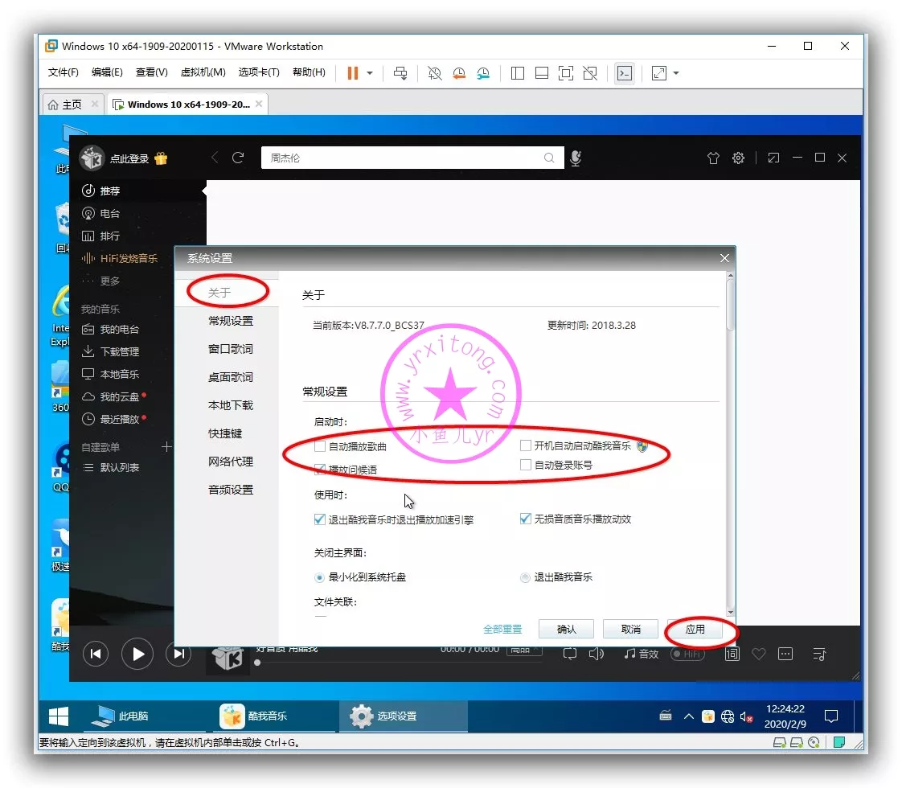Enable 开机自动启动酷我音乐 checkbox
This screenshot has width=902, height=788.
pyautogui.click(x=526, y=445)
